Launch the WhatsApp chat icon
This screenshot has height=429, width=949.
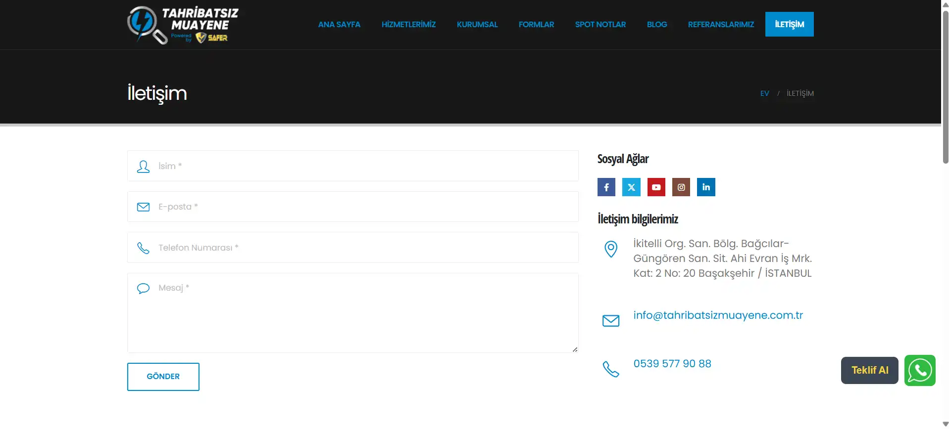pos(920,370)
